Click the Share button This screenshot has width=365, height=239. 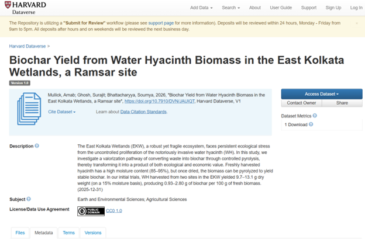tap(342, 103)
